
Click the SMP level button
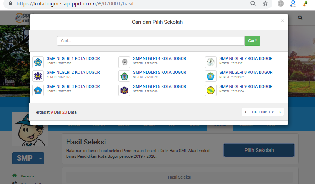pyautogui.click(x=25, y=158)
